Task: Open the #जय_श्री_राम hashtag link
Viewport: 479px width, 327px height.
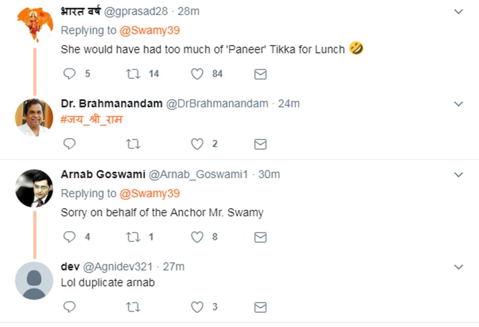Action: coord(92,120)
